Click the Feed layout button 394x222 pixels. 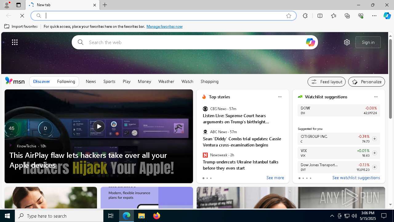coord(327,82)
